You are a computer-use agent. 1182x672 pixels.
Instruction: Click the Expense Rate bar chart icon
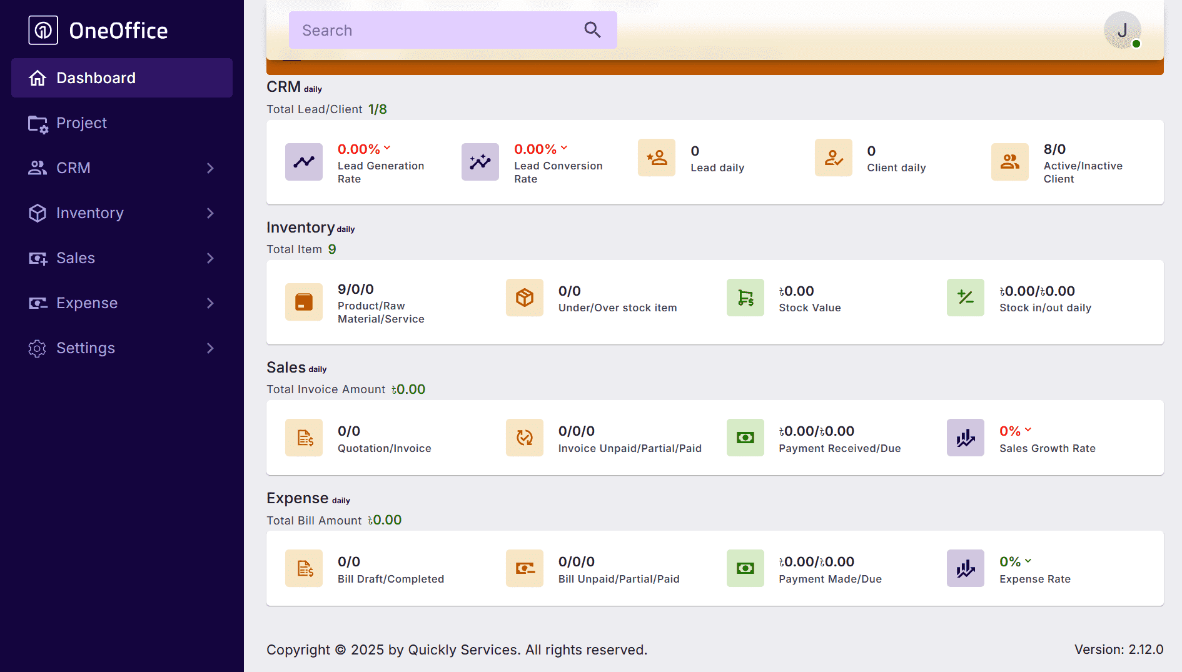(x=965, y=568)
